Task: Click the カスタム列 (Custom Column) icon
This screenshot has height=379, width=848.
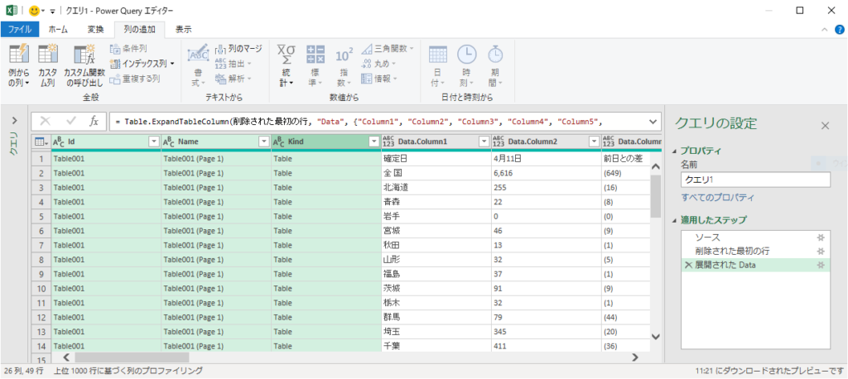Action: [x=48, y=56]
